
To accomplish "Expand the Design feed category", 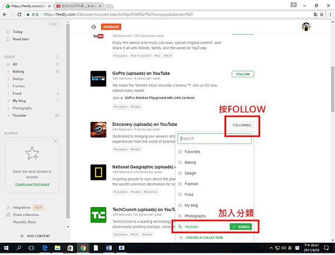I will (8, 79).
